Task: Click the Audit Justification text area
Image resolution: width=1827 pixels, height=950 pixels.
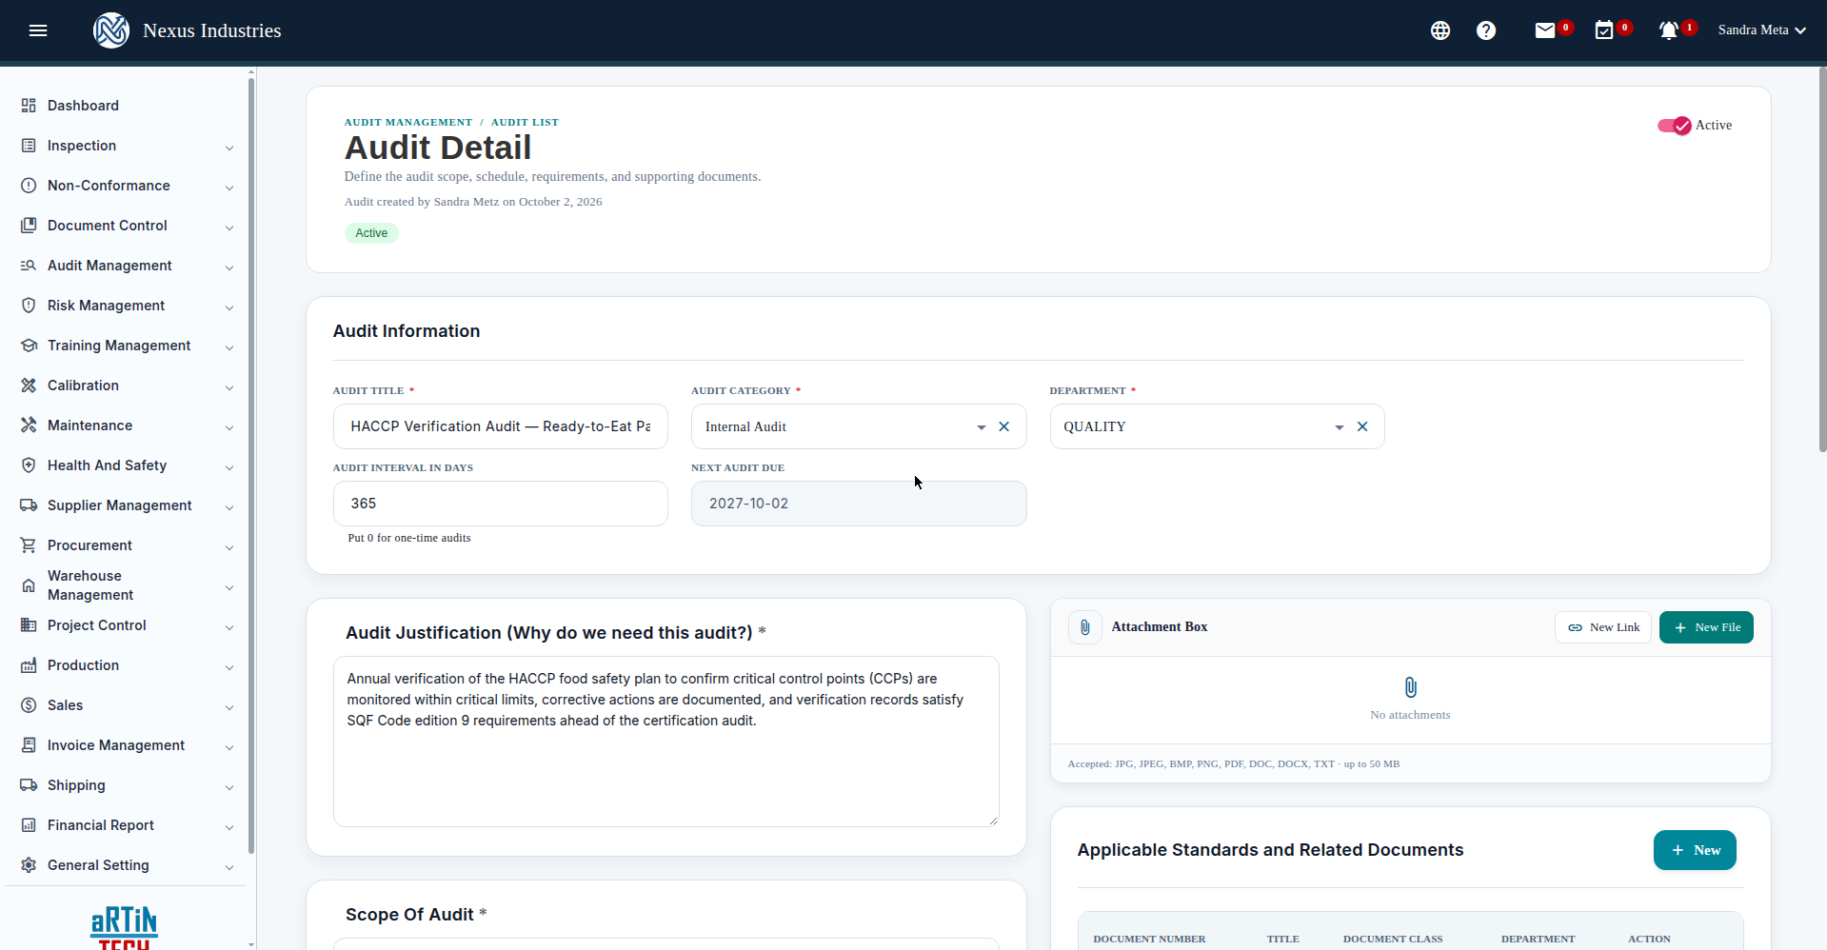Action: tap(666, 742)
